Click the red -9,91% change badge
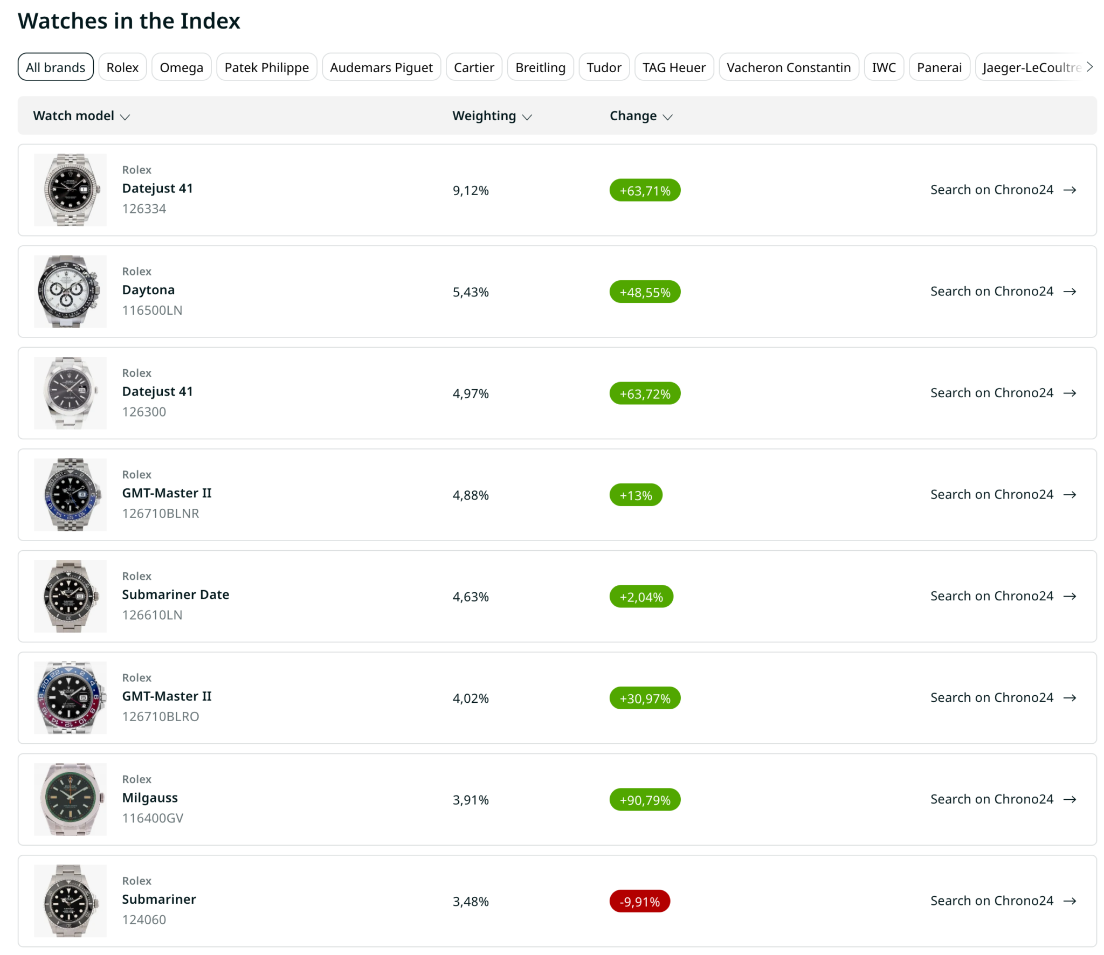 coord(639,901)
